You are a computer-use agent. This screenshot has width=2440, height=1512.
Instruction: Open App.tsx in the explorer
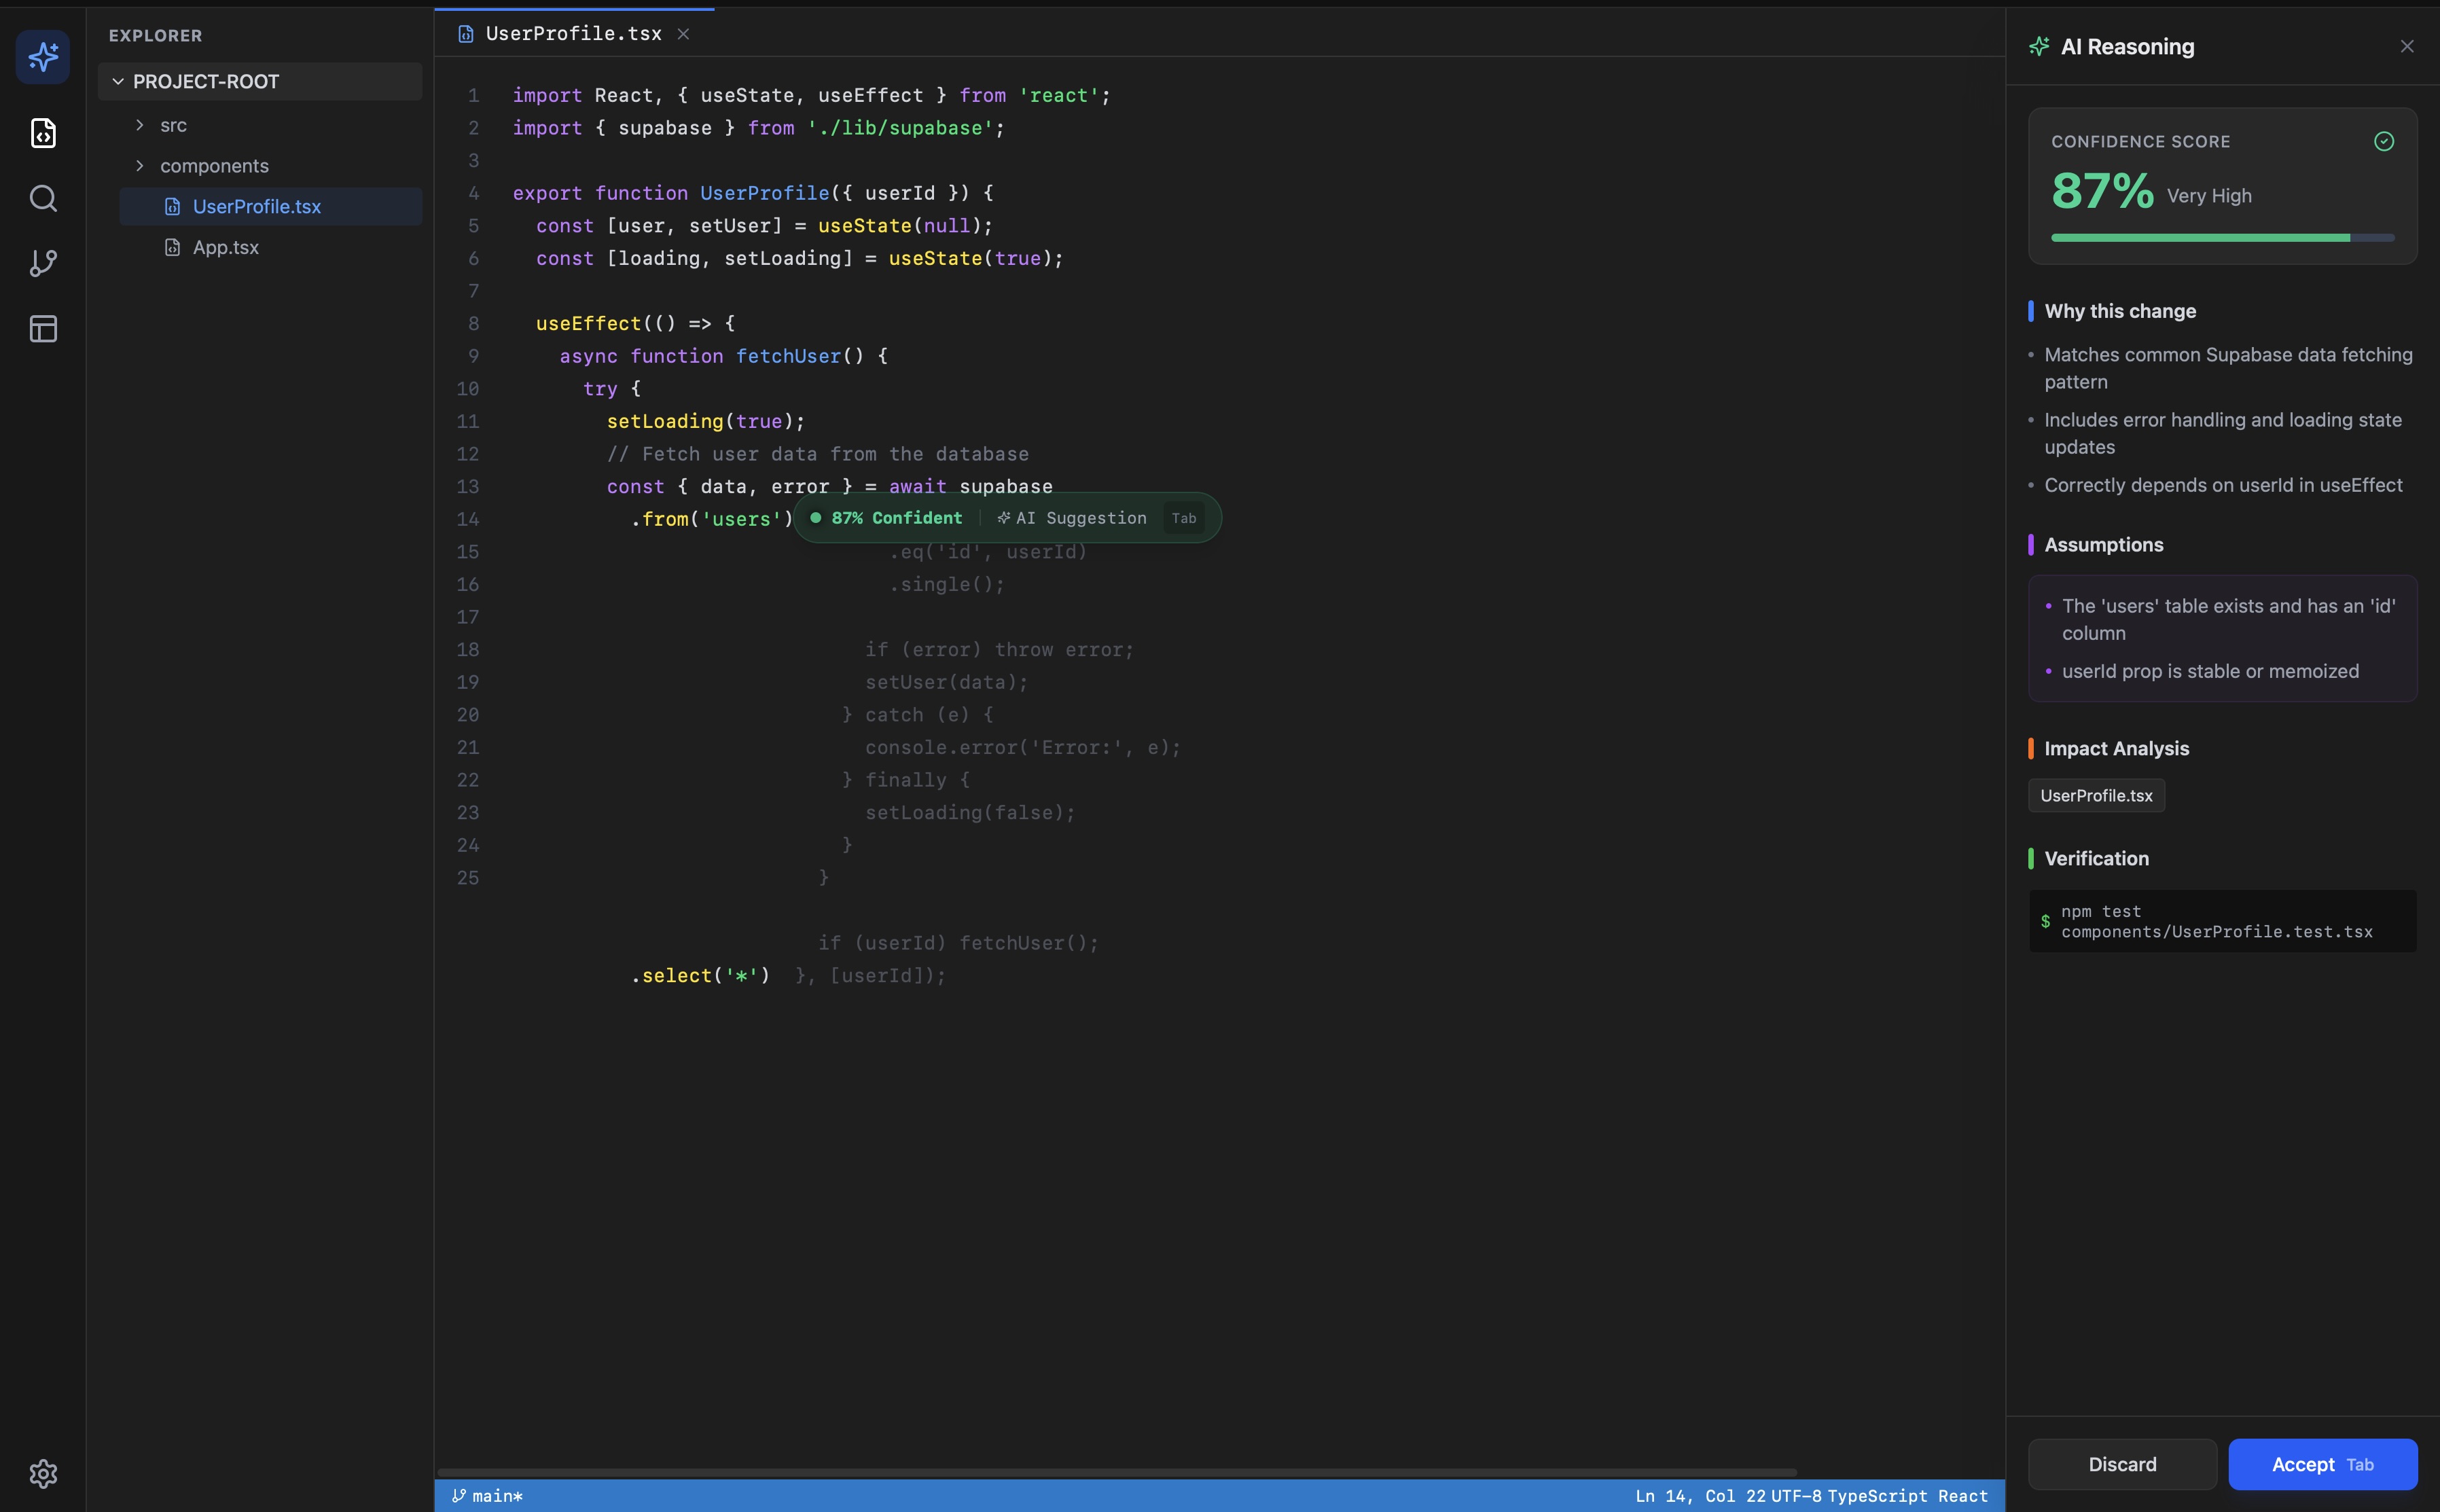pos(225,247)
